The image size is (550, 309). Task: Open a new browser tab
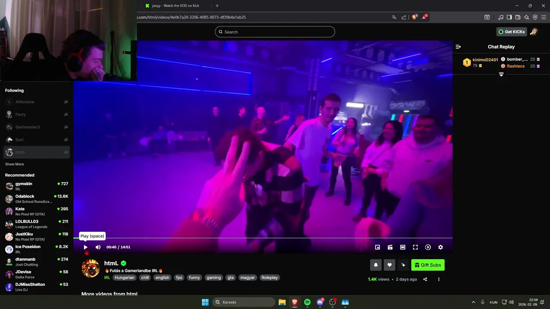tap(217, 6)
